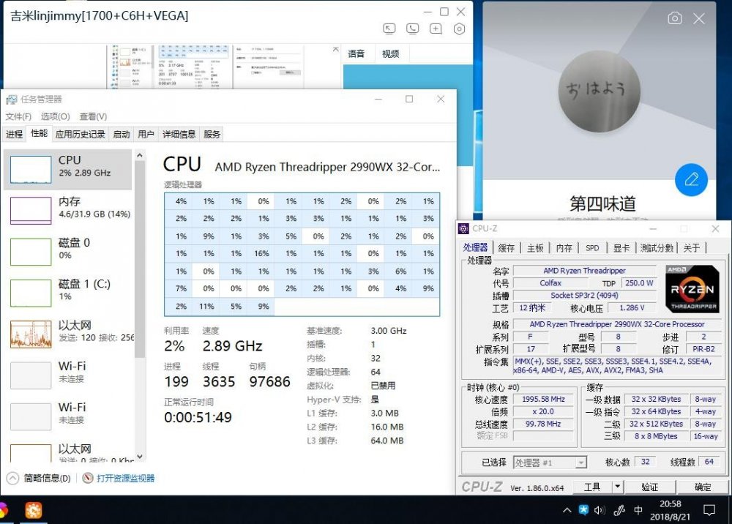Select 磁盘 0 in performance sidebar

click(x=68, y=252)
